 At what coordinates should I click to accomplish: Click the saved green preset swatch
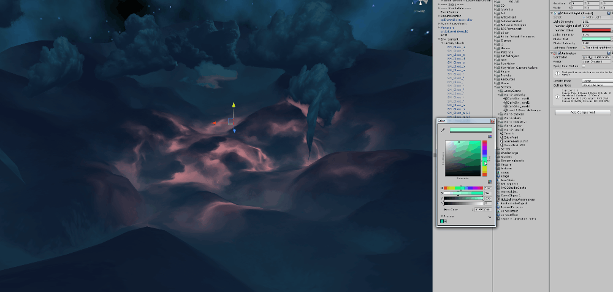(442, 221)
